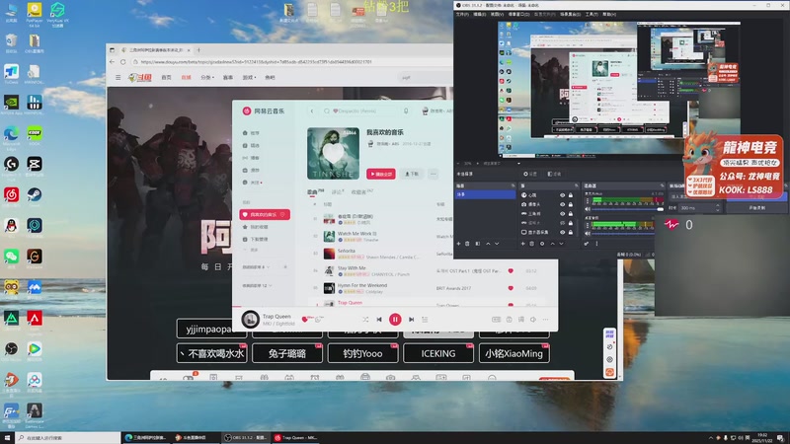Select the Steam desktop icon
The width and height of the screenshot is (790, 444).
click(35, 196)
